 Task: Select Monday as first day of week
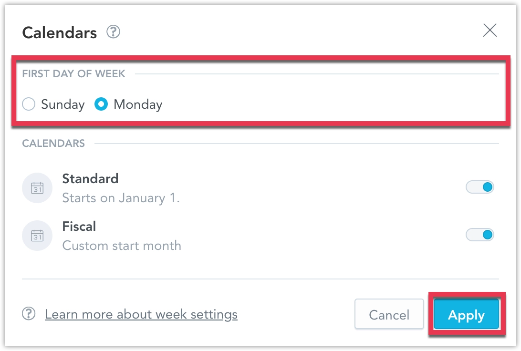click(x=101, y=104)
